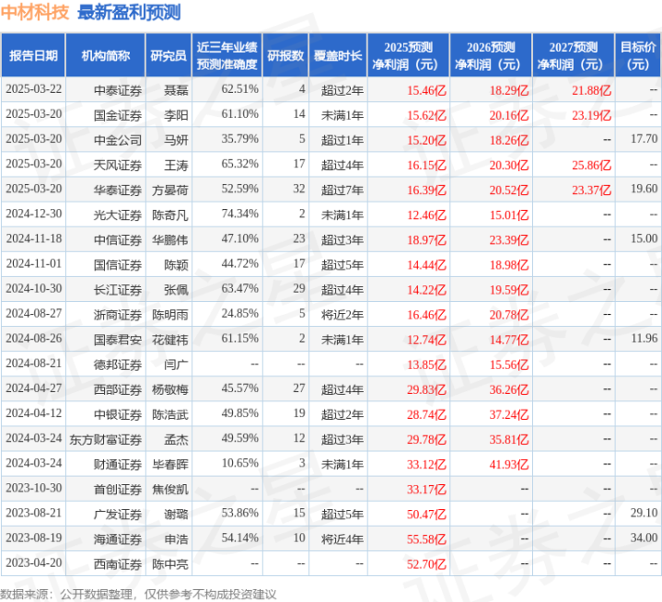Click the 海通证券 institution cell

pos(117,538)
